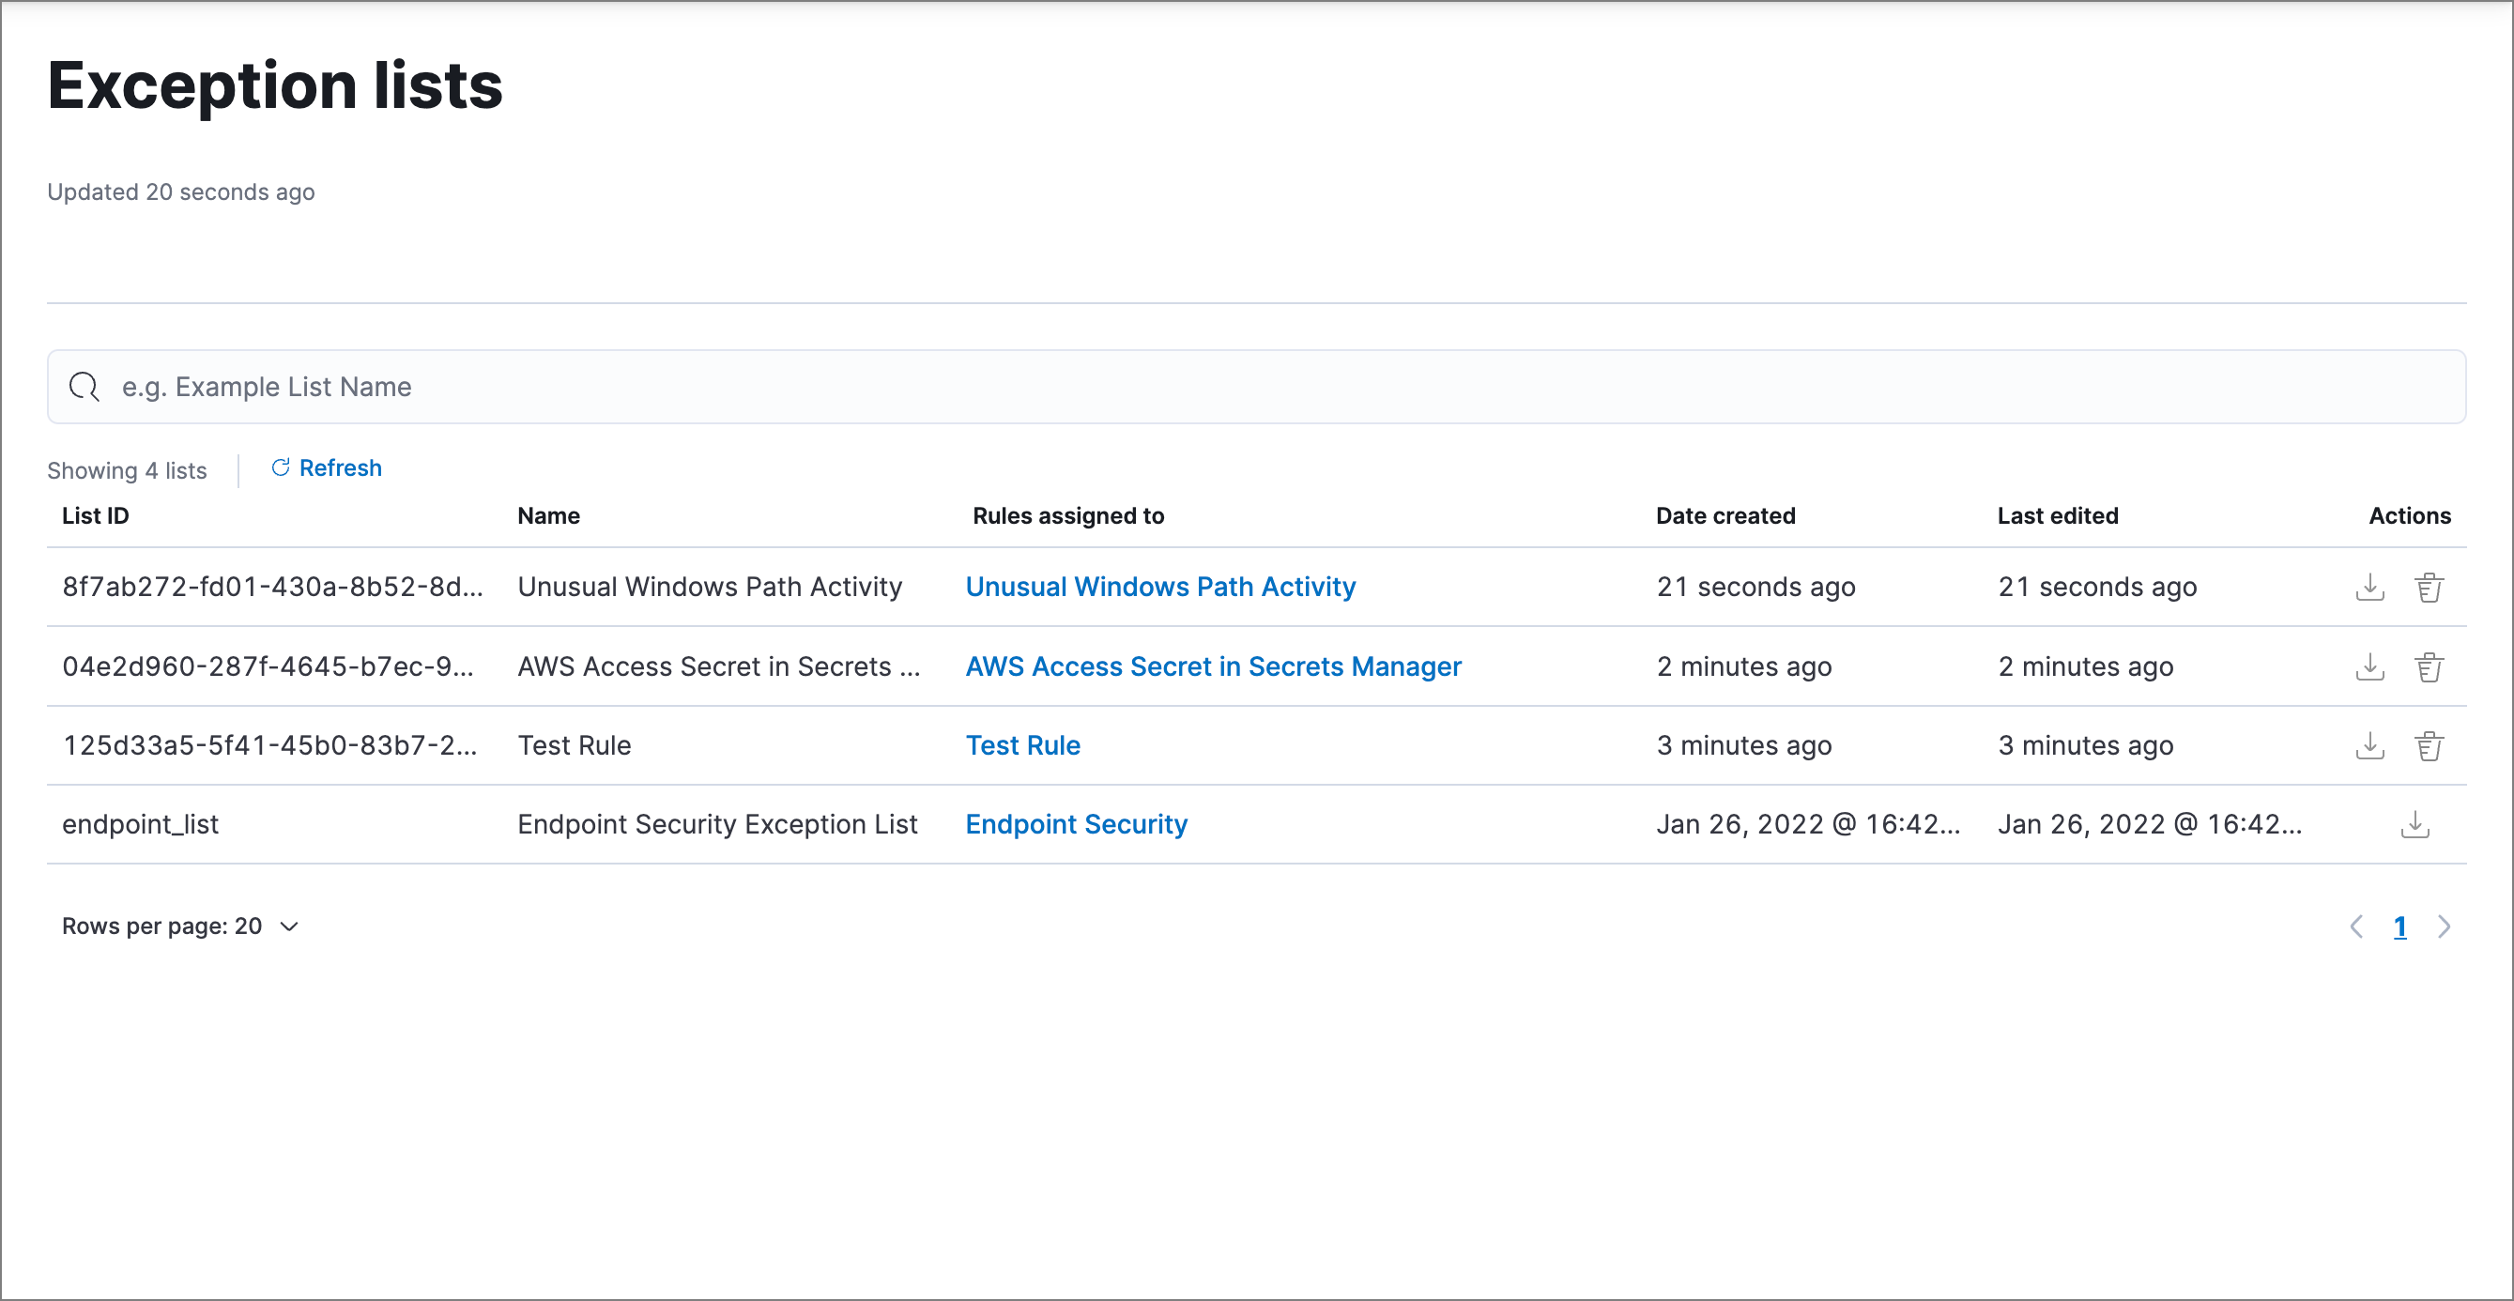This screenshot has width=2514, height=1301.
Task: Click the List ID column header
Action: tap(96, 515)
